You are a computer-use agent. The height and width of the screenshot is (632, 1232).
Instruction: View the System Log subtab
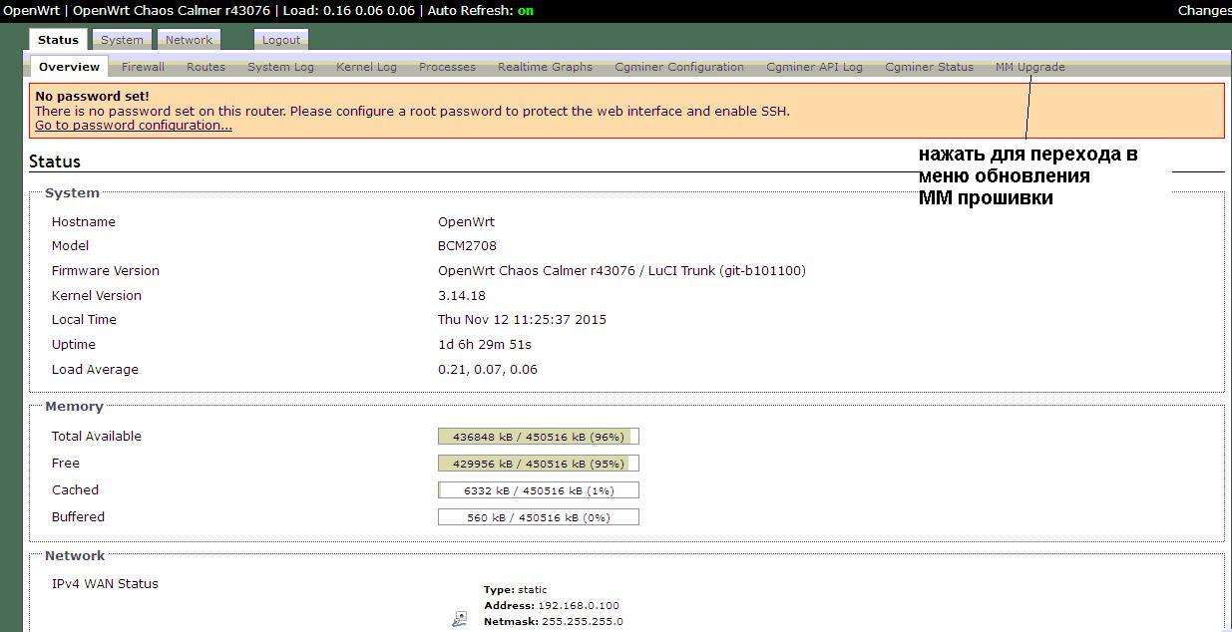click(280, 67)
